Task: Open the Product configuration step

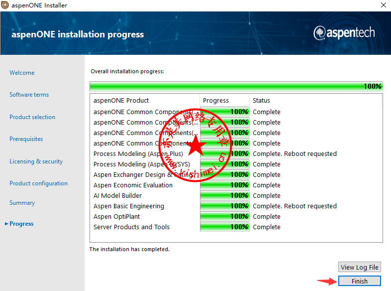Action: tap(38, 183)
